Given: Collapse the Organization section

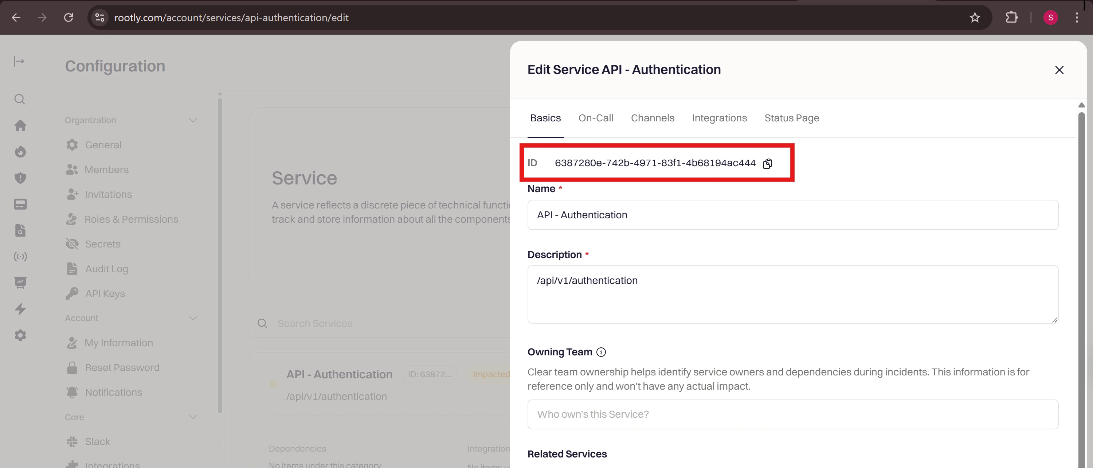Looking at the screenshot, I should coord(193,121).
